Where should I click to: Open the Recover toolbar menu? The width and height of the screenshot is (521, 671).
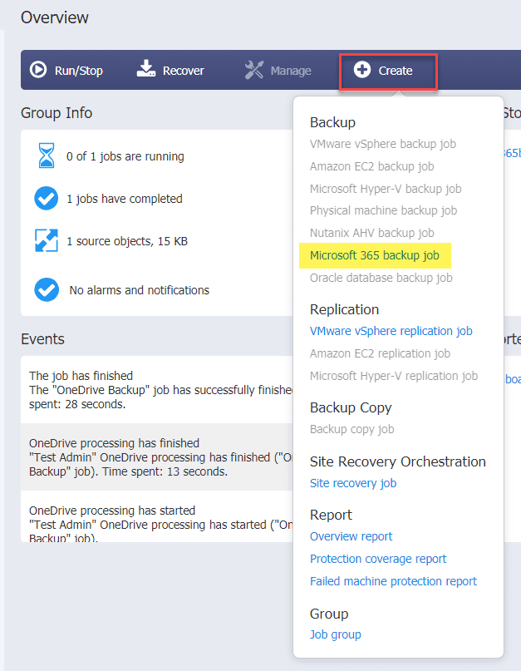(x=170, y=70)
